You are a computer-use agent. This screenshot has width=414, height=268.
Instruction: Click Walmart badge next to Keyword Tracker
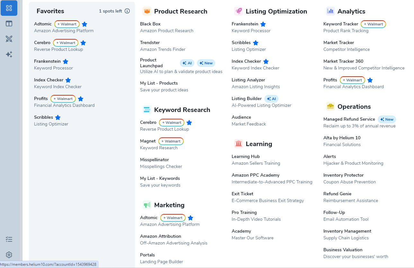(374, 24)
